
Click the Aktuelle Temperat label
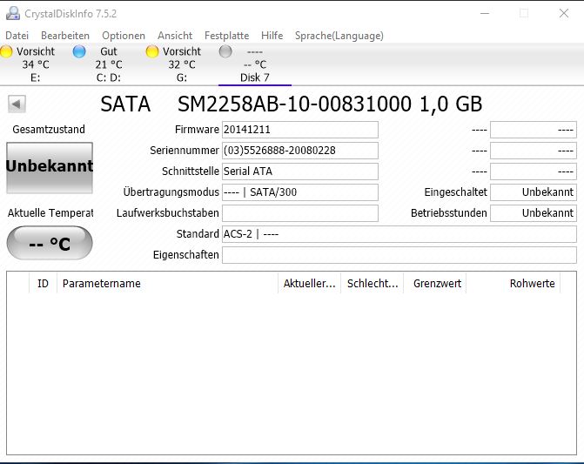[50, 213]
